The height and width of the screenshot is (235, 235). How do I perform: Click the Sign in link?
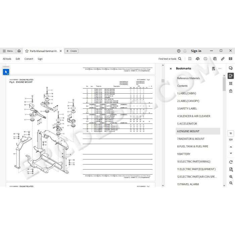(x=196, y=51)
